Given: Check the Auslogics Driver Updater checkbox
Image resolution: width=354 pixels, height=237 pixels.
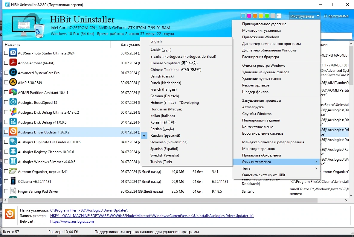Looking at the screenshot, I should [6, 132].
